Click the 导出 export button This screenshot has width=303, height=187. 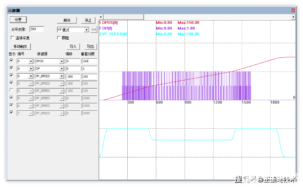point(90,46)
